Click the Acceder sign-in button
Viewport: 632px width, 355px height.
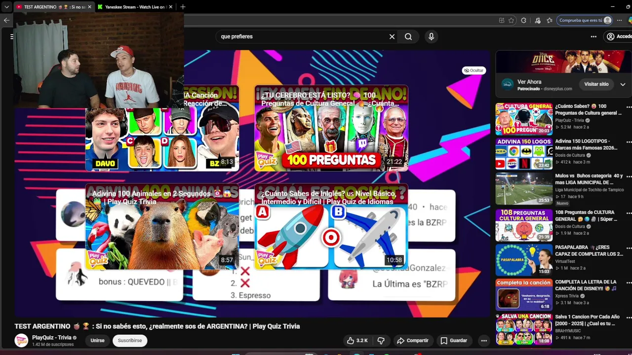pyautogui.click(x=619, y=36)
